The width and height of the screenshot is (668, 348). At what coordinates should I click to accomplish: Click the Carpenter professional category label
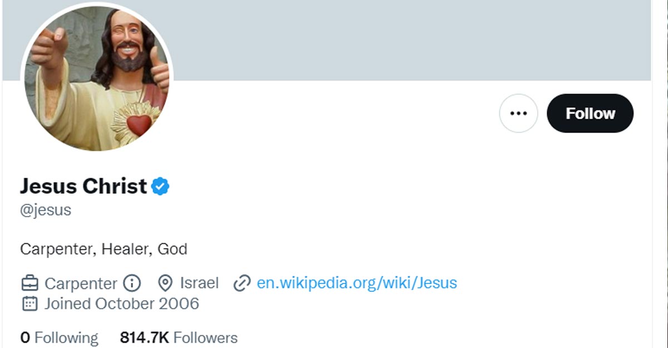(x=81, y=283)
